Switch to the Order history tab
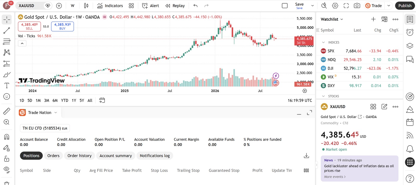This screenshot has width=416, height=185. [80, 156]
